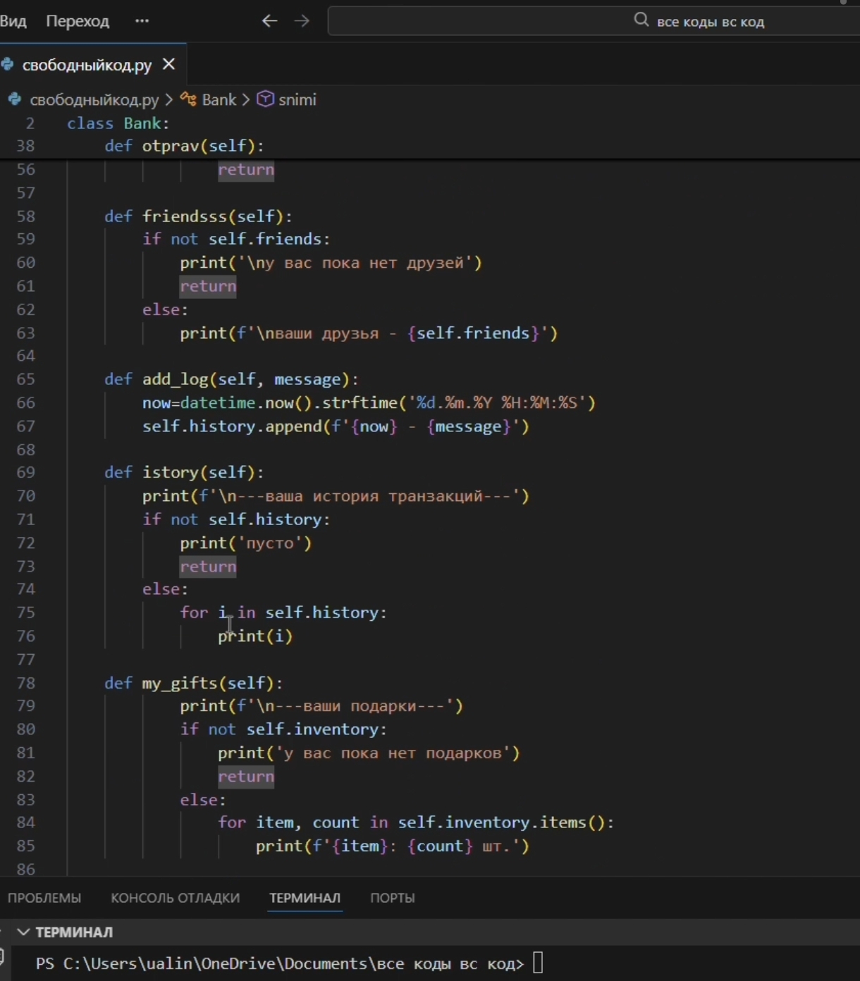Open the Переход menu

[x=78, y=21]
